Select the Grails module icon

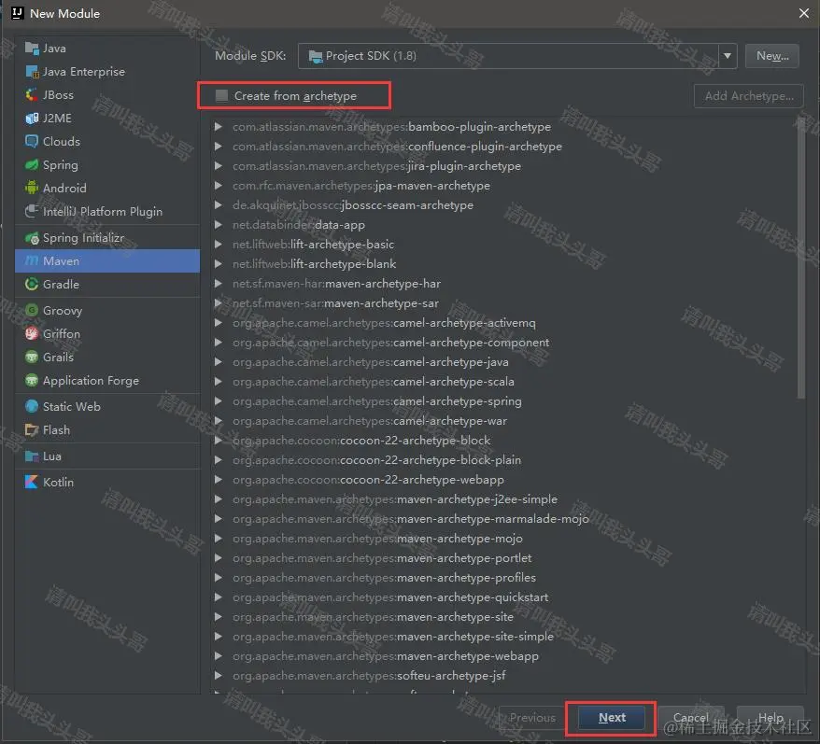pyautogui.click(x=30, y=357)
